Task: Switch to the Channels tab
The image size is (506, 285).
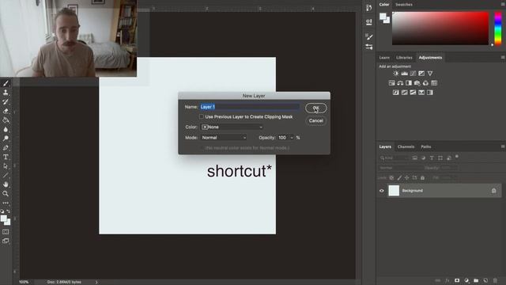Action: pyautogui.click(x=406, y=146)
